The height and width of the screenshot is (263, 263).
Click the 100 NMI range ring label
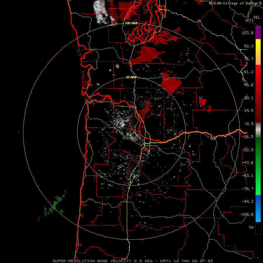(x=131, y=23)
